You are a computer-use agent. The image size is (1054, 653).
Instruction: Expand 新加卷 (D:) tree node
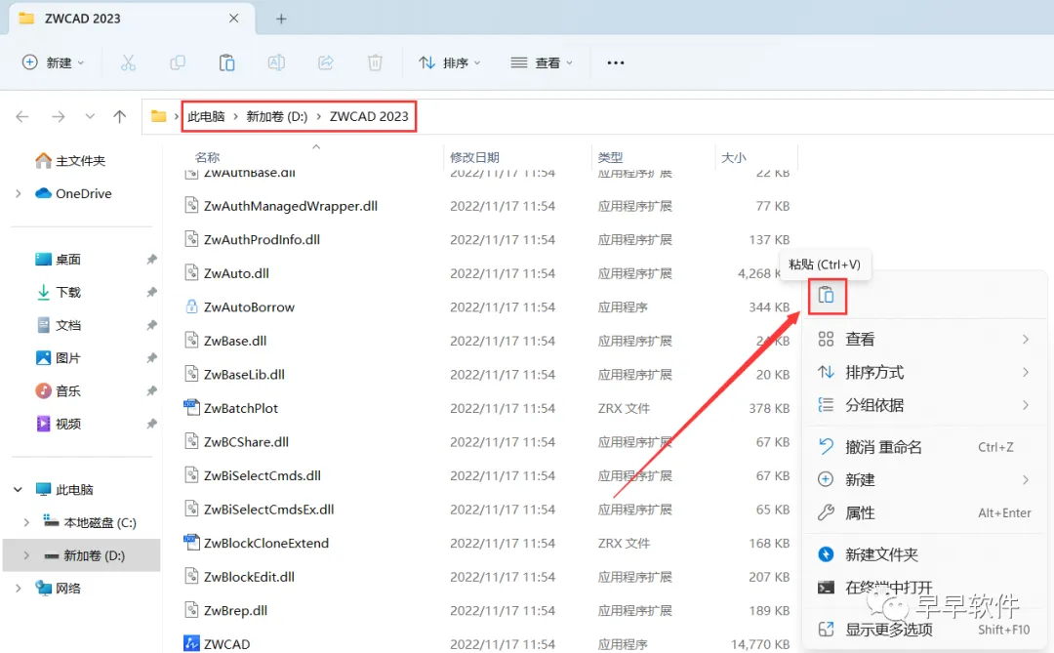point(26,555)
